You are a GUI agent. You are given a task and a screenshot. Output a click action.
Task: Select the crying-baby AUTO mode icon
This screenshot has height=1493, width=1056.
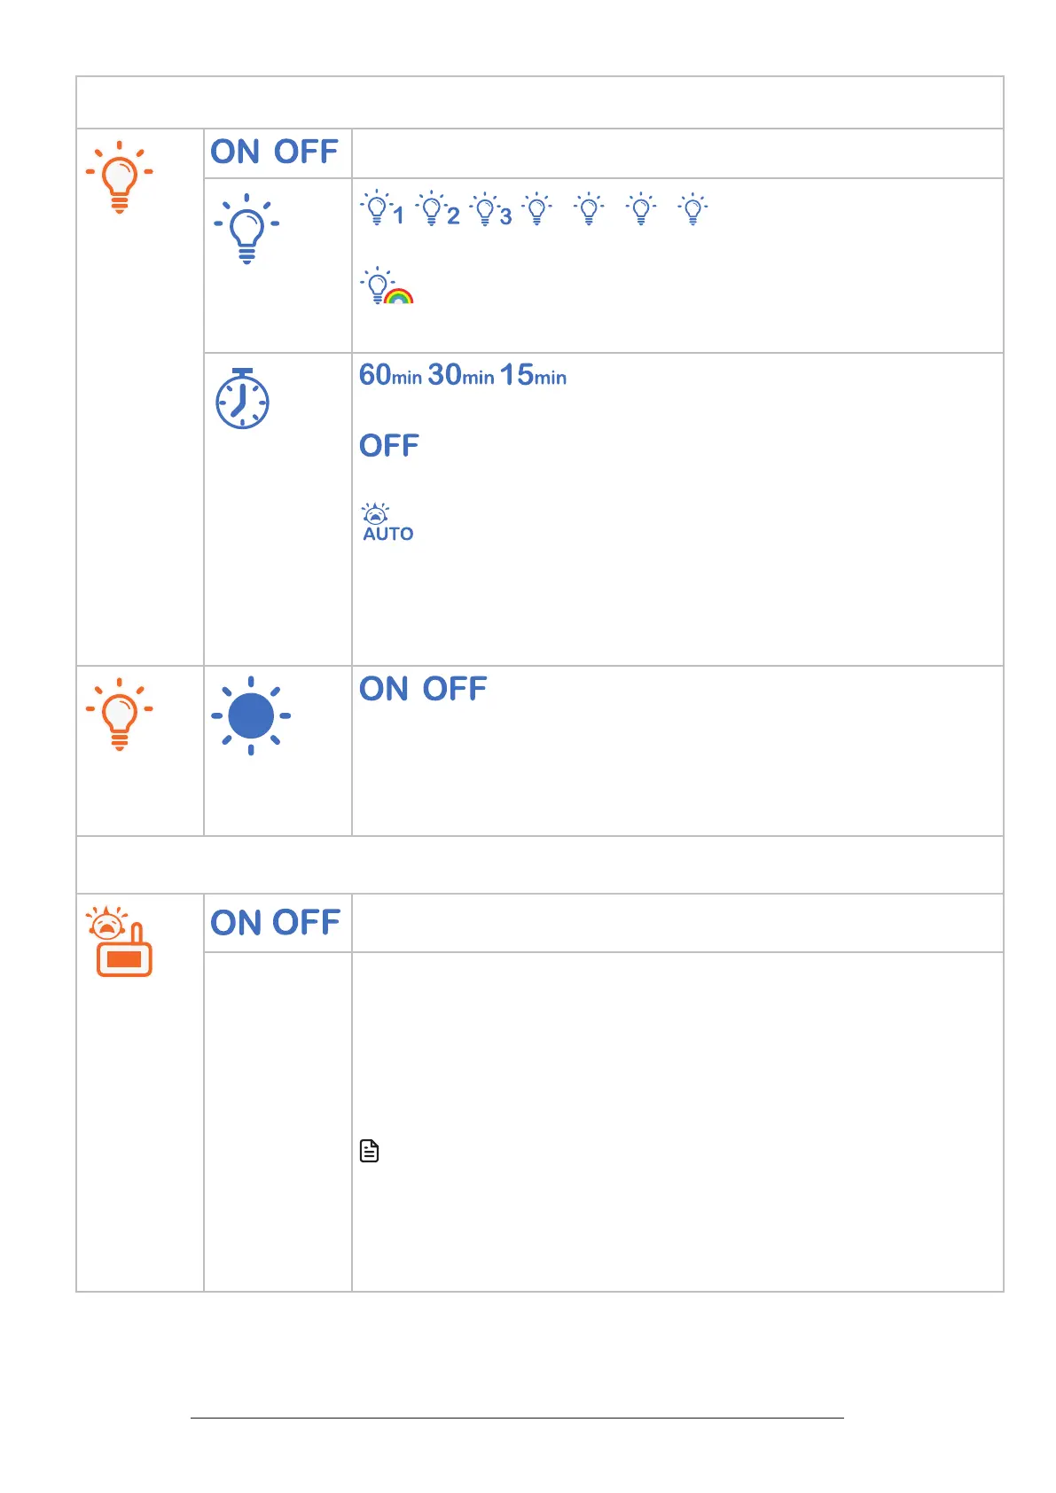pos(387,522)
